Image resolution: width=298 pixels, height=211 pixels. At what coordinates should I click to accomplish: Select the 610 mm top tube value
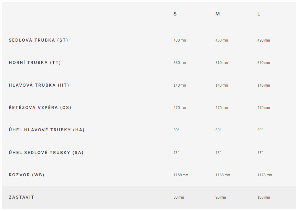point(222,63)
